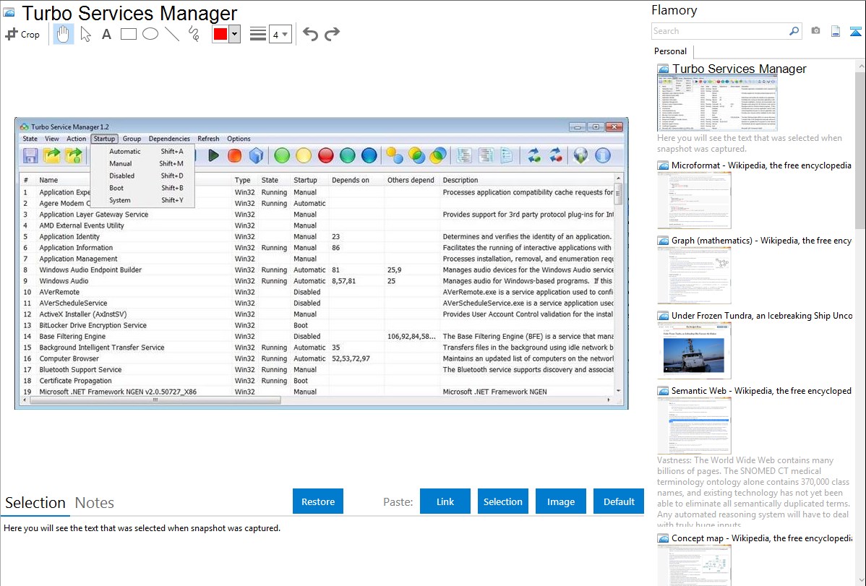Select the Bluetooth Support Service row

tap(317, 369)
